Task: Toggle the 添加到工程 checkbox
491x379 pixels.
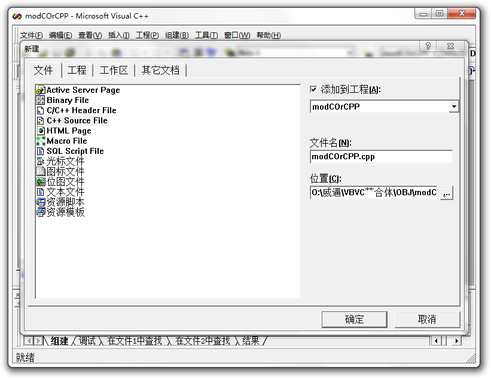Action: click(314, 90)
